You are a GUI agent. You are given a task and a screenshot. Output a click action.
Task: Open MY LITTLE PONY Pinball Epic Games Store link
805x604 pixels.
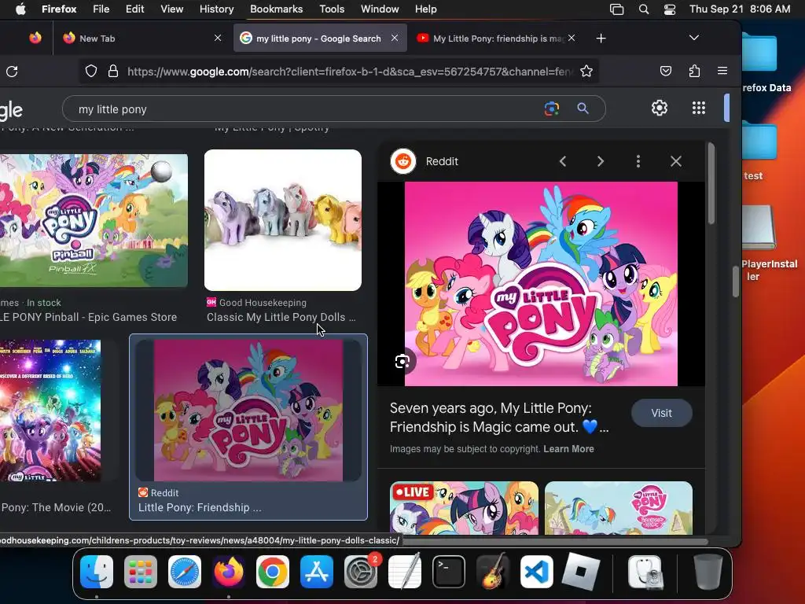[x=88, y=318]
